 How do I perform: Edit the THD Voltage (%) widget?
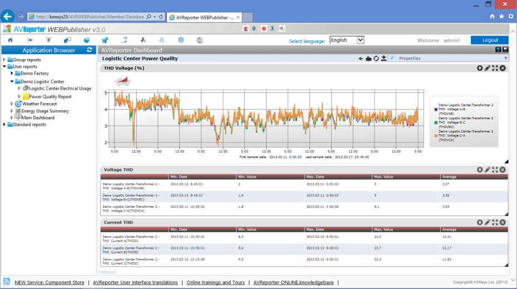[x=488, y=68]
